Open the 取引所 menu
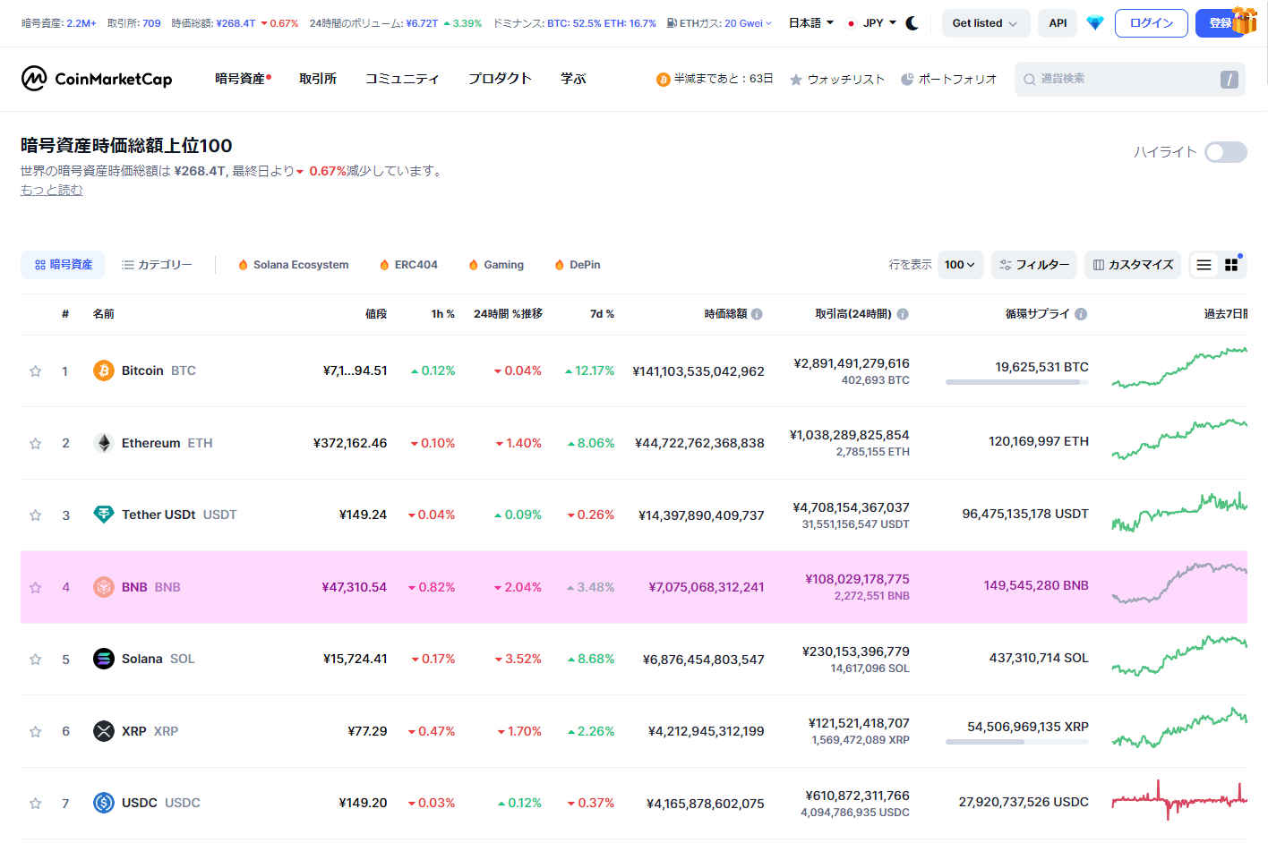Screen dimensions: 1268x843 [318, 79]
